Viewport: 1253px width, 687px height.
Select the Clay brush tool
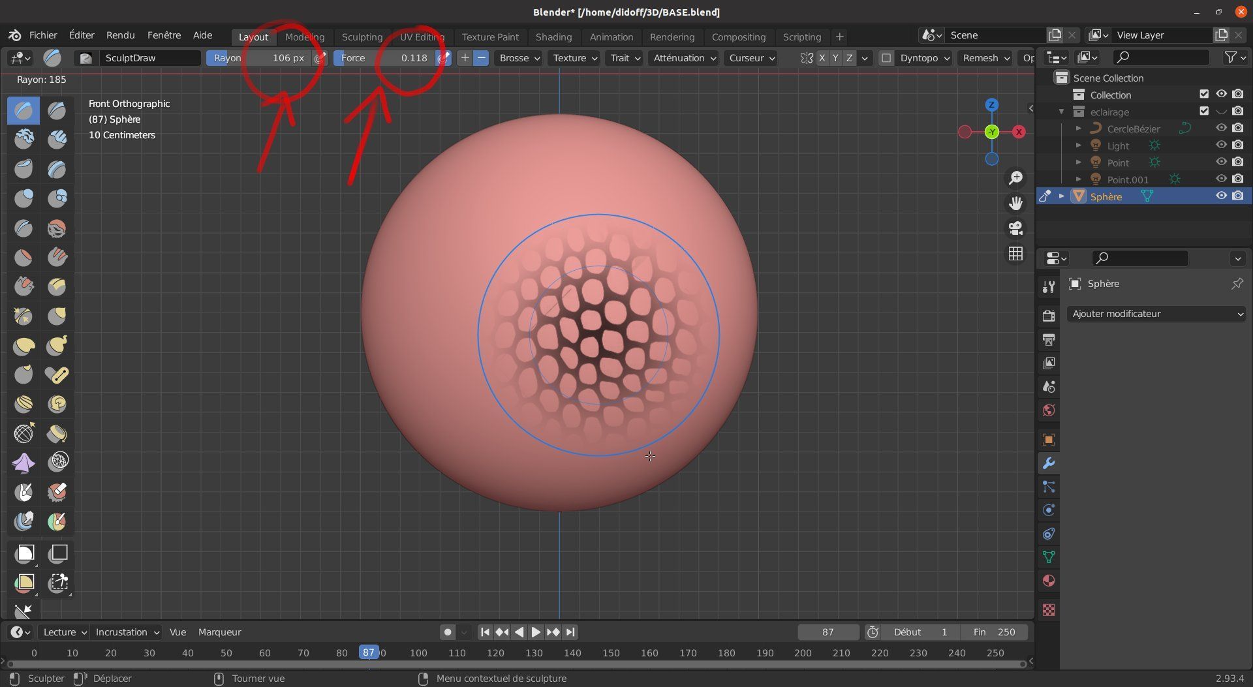click(x=24, y=139)
